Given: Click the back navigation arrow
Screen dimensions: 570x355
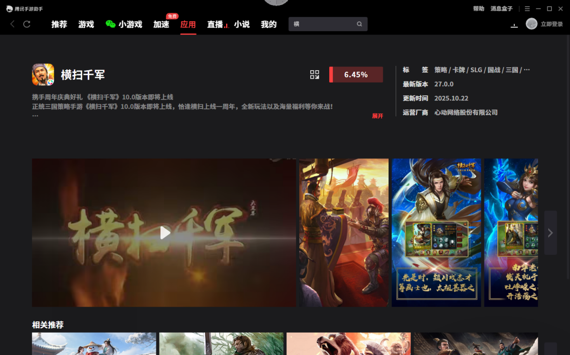Looking at the screenshot, I should click(x=12, y=24).
